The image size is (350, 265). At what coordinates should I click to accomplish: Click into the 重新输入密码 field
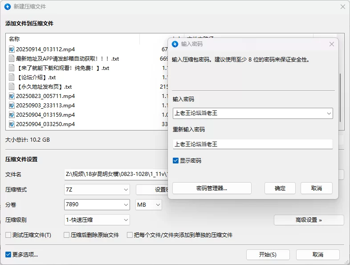coord(252,144)
